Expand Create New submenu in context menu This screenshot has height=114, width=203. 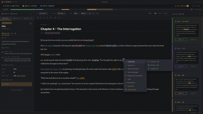(x=135, y=62)
